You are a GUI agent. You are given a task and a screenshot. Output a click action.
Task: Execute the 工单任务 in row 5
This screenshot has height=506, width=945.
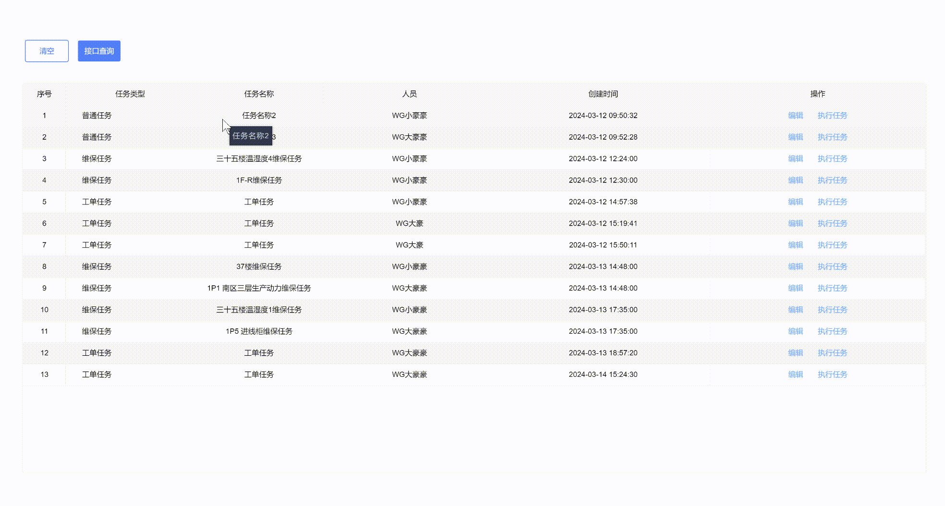point(832,202)
